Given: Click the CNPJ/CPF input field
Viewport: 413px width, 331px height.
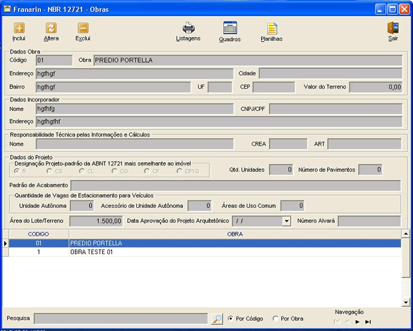Looking at the screenshot, I should point(336,109).
